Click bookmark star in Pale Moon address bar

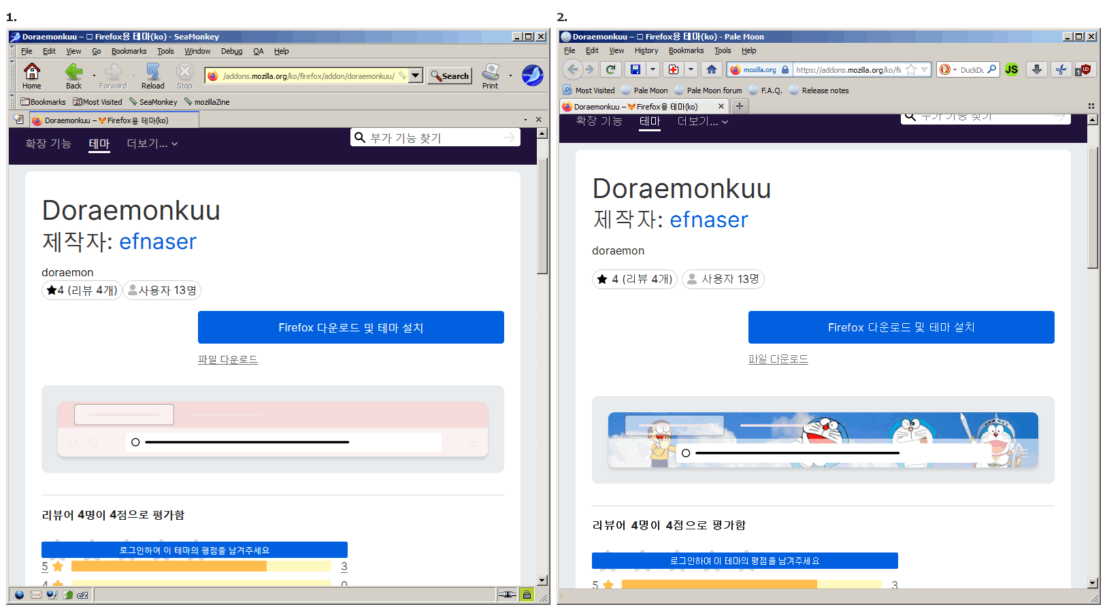(x=911, y=69)
